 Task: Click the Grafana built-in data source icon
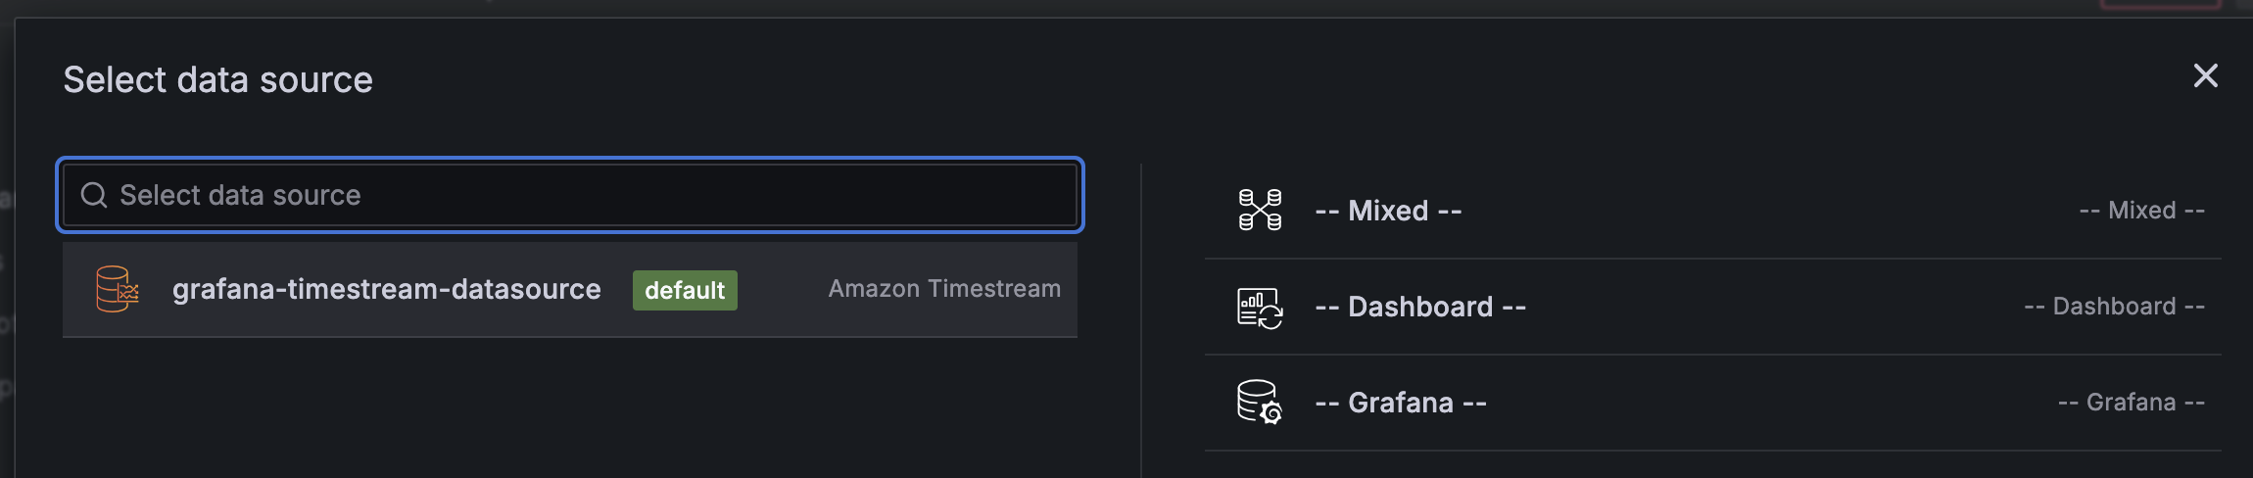(1260, 403)
